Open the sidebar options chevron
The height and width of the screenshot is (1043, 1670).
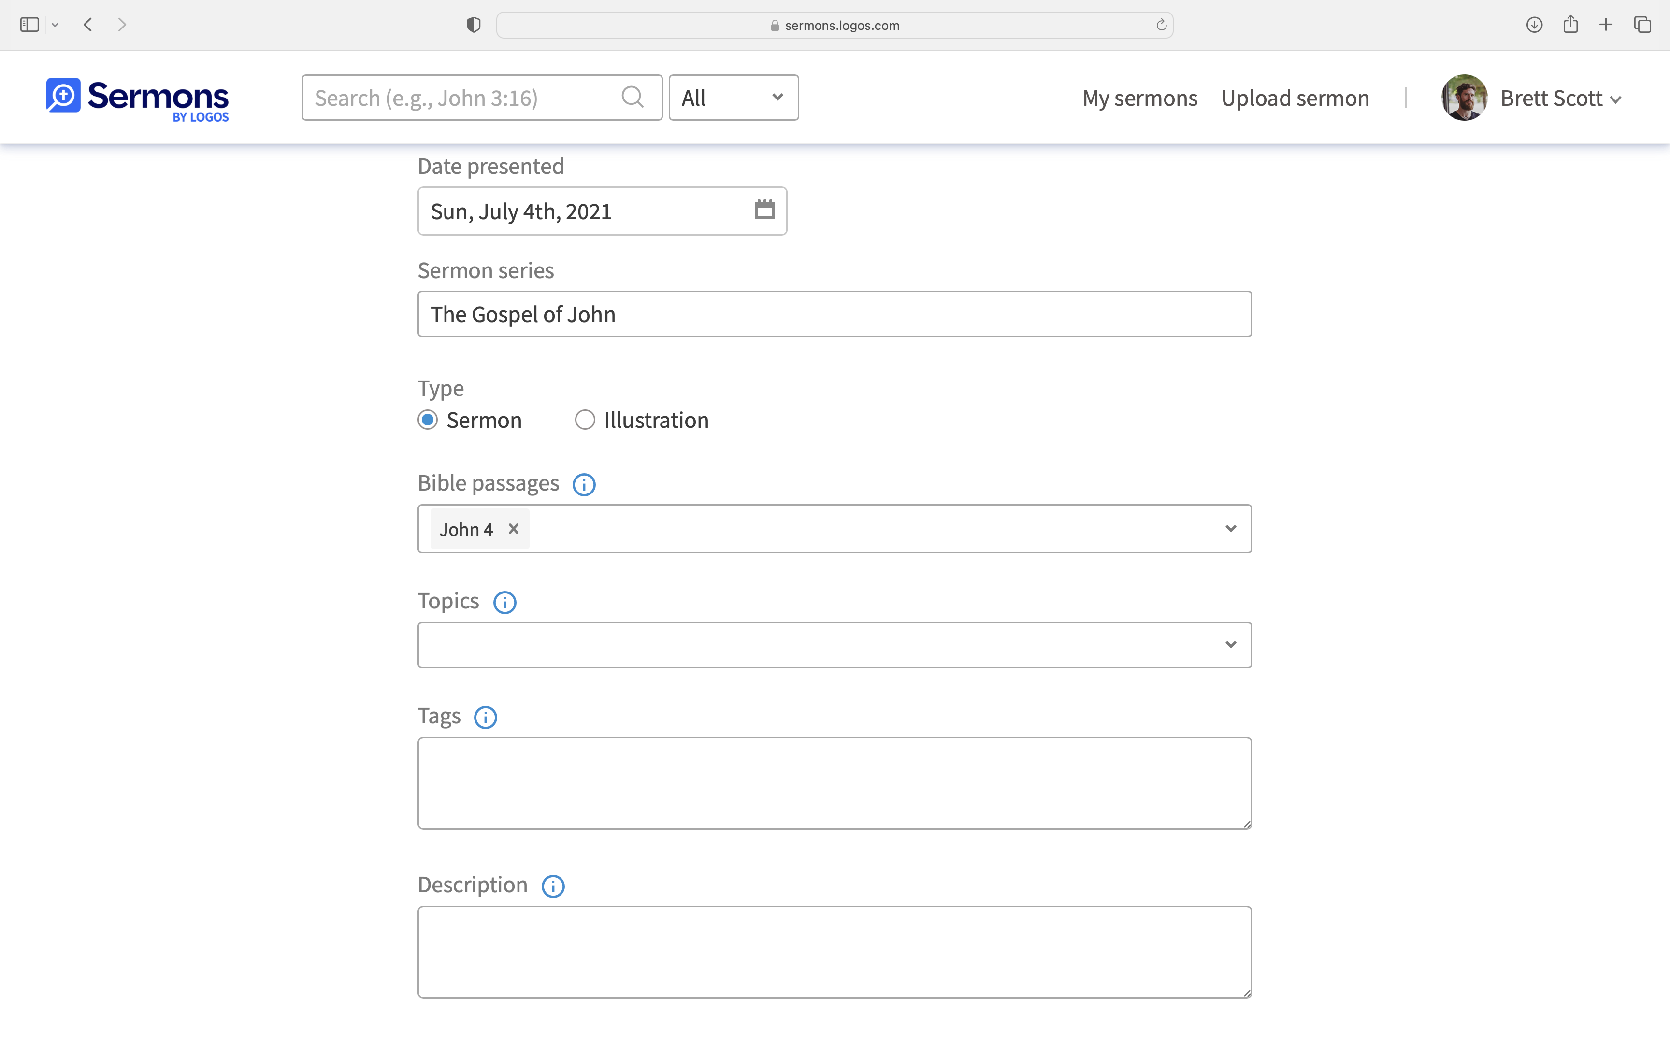[x=55, y=25]
